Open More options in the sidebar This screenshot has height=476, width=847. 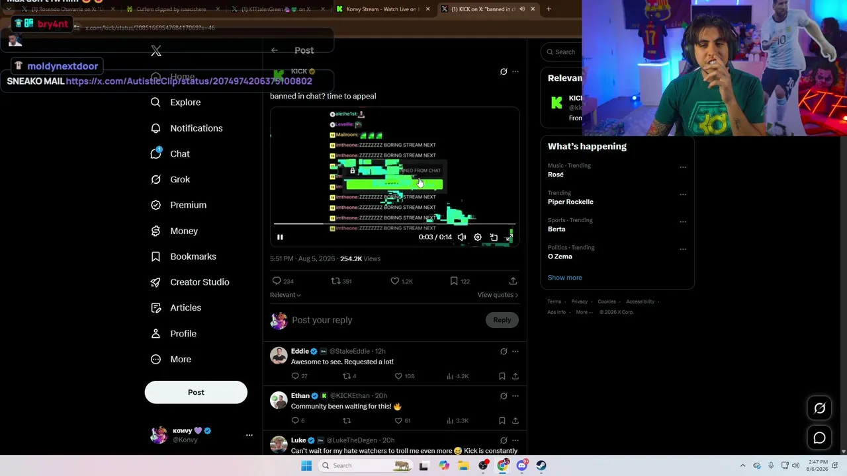point(171,360)
